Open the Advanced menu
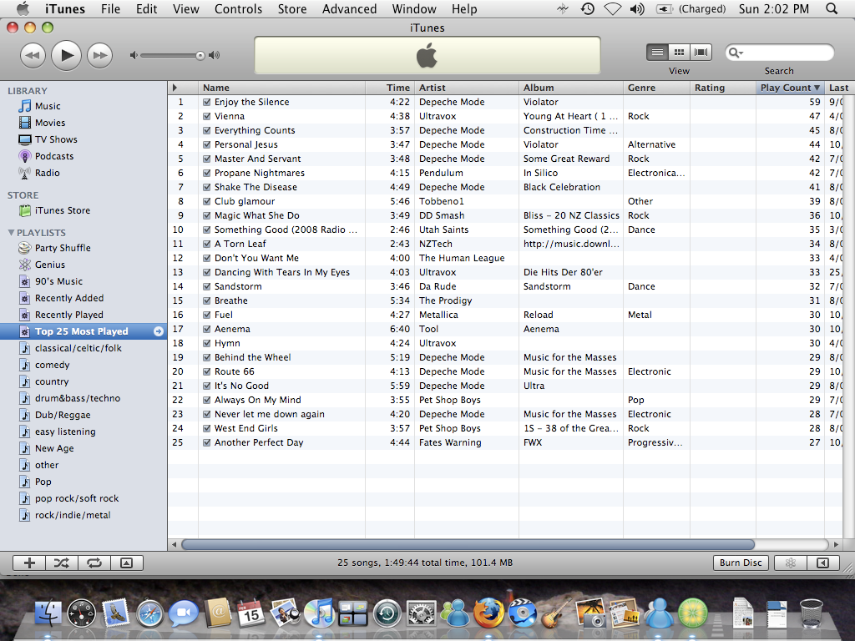The image size is (855, 641). pos(350,8)
